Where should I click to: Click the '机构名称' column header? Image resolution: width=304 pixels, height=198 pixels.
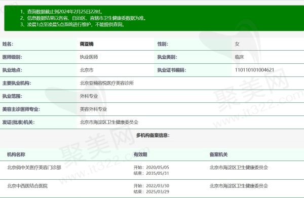[x=16, y=154]
